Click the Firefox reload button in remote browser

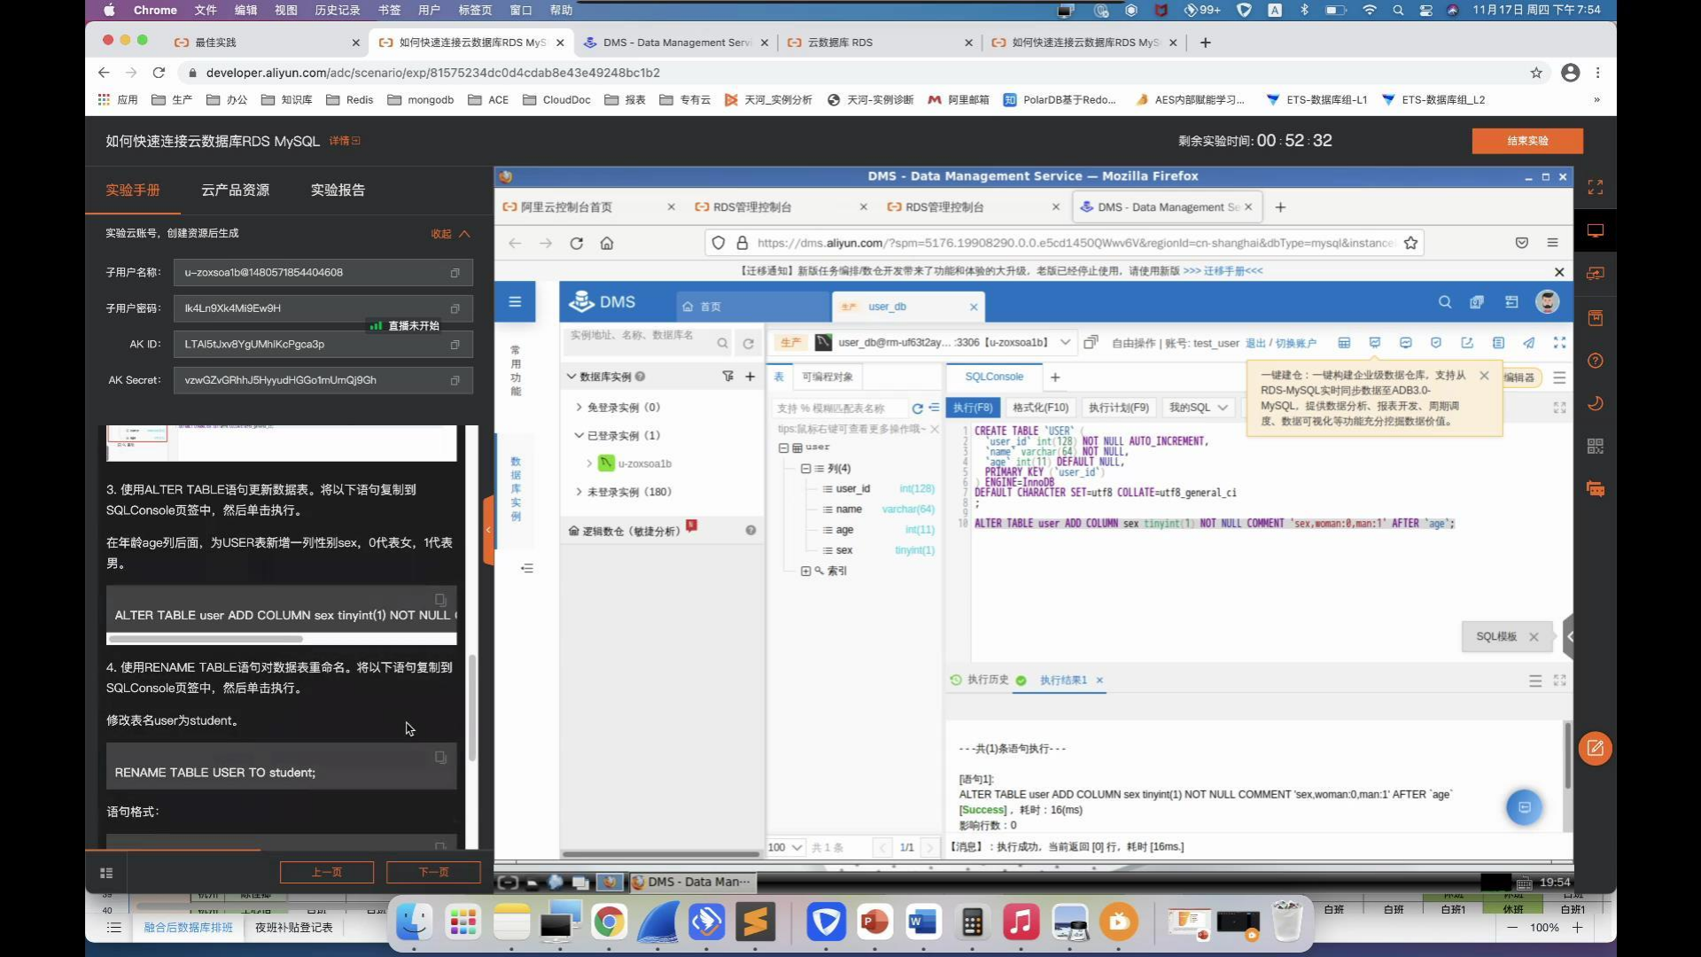577,243
